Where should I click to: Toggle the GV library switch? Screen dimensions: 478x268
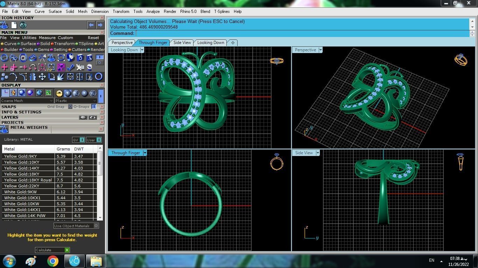(x=78, y=140)
